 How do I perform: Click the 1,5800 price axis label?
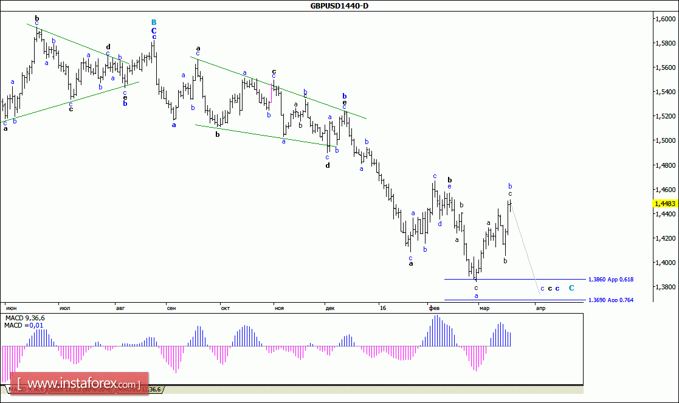coord(665,43)
